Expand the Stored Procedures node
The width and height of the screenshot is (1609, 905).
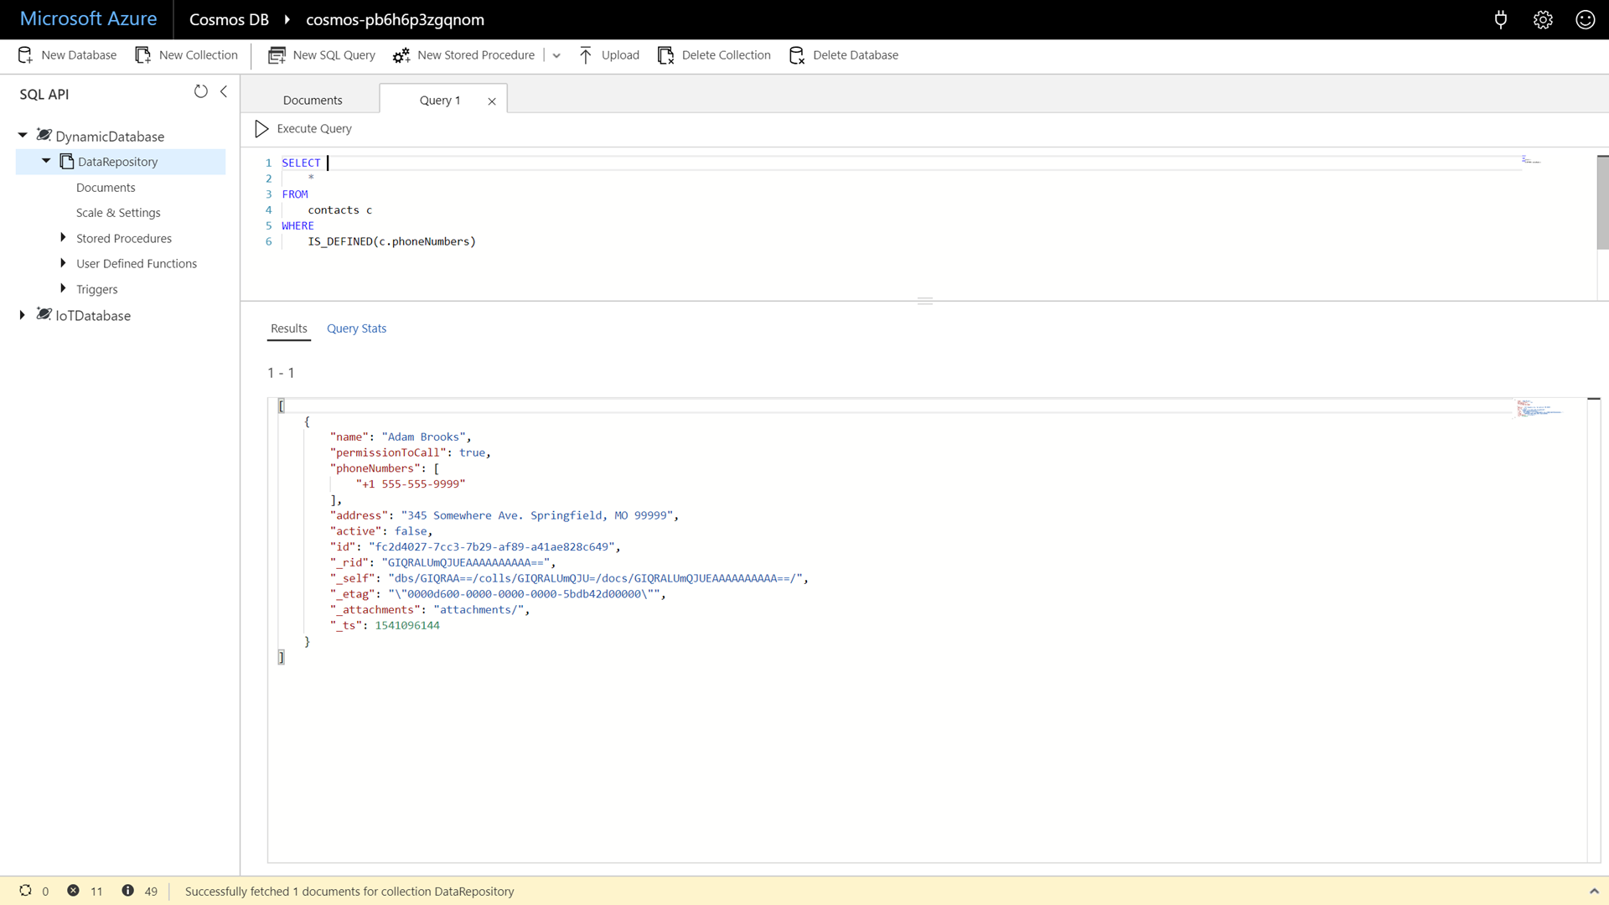(63, 238)
